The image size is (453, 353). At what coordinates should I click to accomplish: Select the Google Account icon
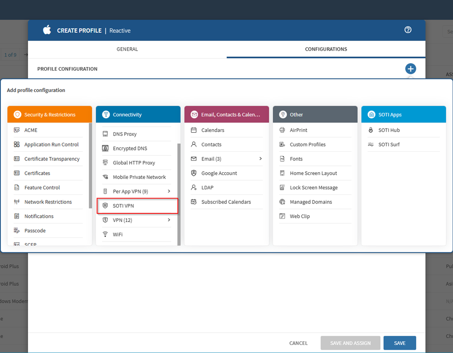[194, 173]
